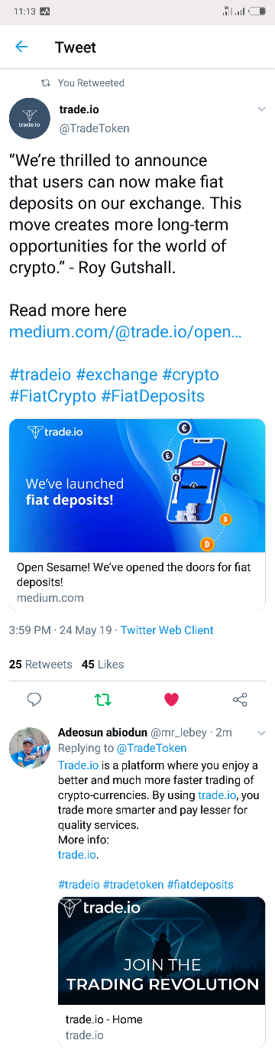Go back using the arrow icon
This screenshot has height=1050, width=275.
click(21, 47)
